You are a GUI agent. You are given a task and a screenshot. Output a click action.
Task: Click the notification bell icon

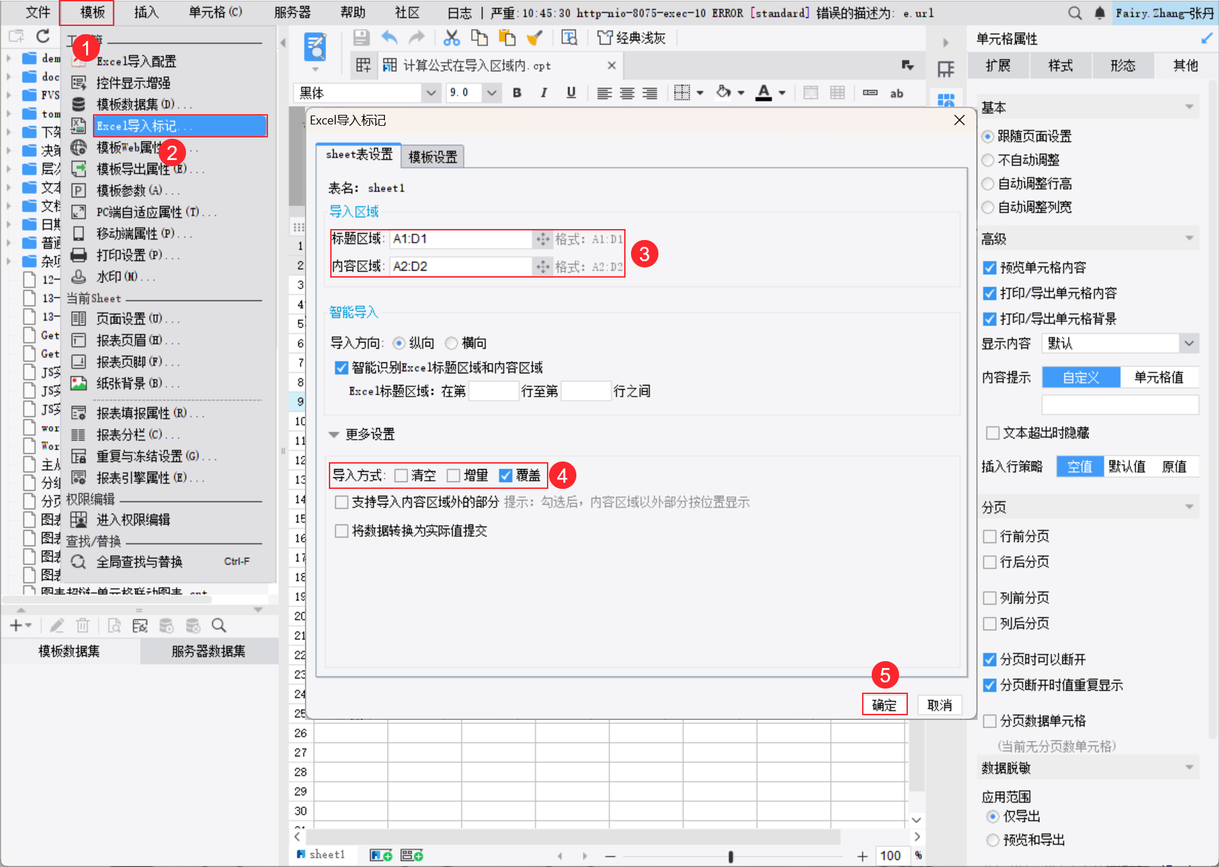(1100, 12)
